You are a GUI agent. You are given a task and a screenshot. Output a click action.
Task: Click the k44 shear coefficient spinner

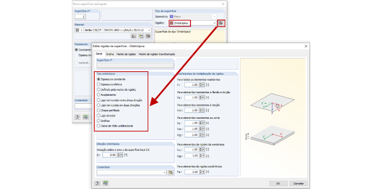[x=201, y=129]
